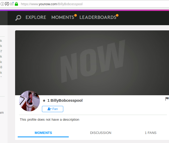Image resolution: width=169 pixels, height=143 pixels.
Task: Open the LEADERBOARDS page
Action: pos(98,17)
